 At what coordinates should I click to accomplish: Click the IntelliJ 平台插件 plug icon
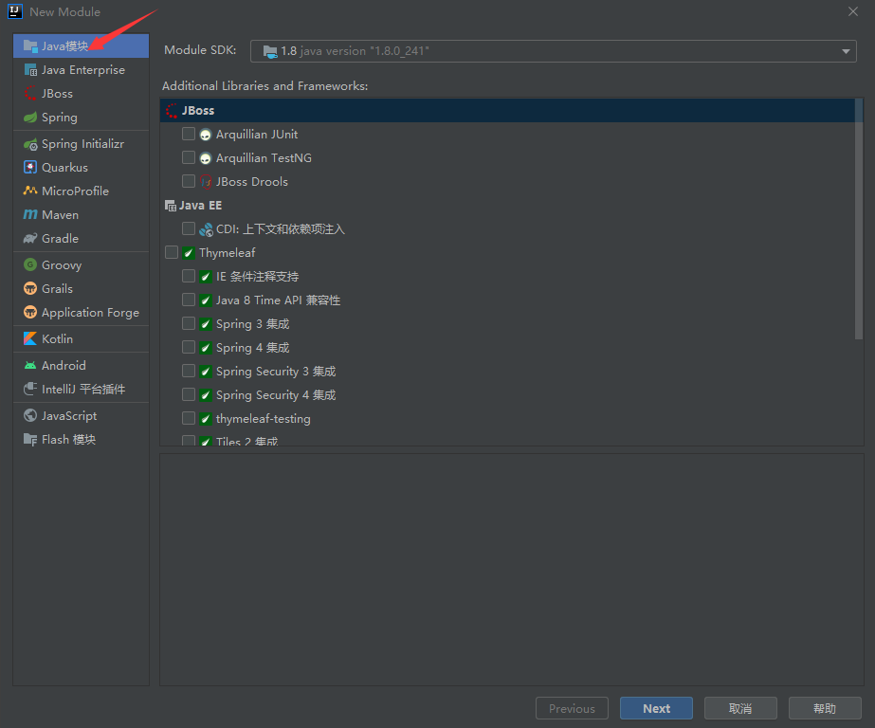point(30,389)
